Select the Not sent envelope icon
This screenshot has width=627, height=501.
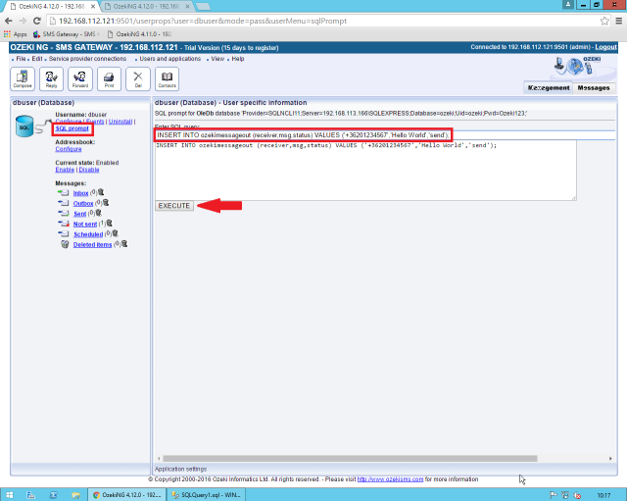point(63,224)
